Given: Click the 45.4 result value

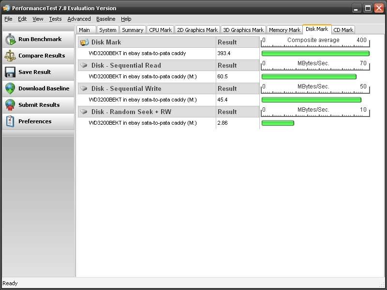Looking at the screenshot, I should pos(223,100).
